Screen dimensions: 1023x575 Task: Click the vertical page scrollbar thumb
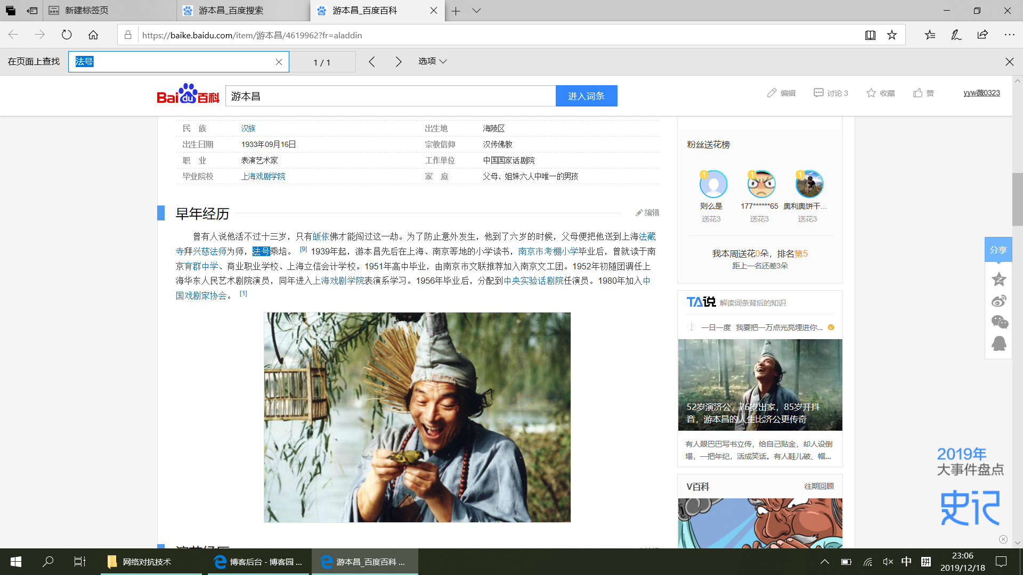1017,200
